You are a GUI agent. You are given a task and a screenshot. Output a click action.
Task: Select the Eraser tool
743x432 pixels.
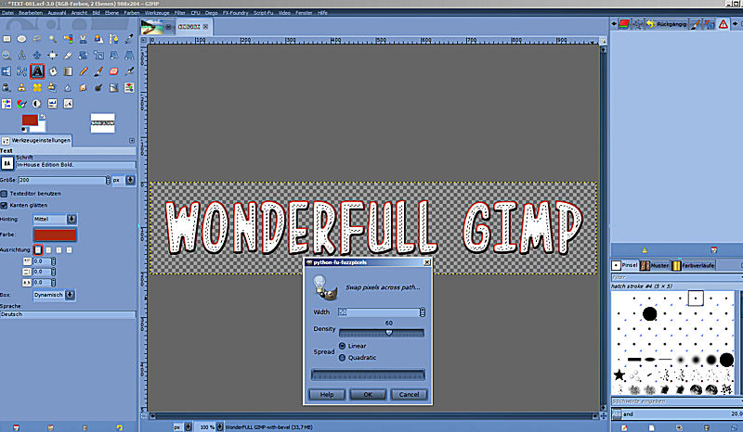point(113,71)
